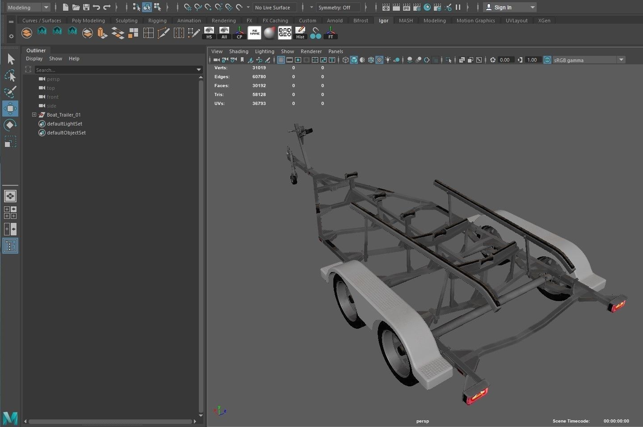Screen dimensions: 643x427
Task: Switch to Arnold shelf tab
Action: (335, 20)
